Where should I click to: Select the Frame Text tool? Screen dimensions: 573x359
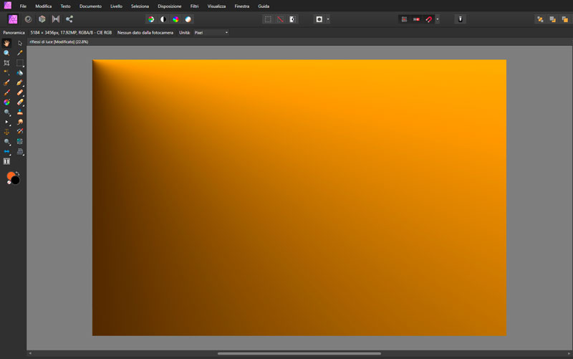point(6,161)
